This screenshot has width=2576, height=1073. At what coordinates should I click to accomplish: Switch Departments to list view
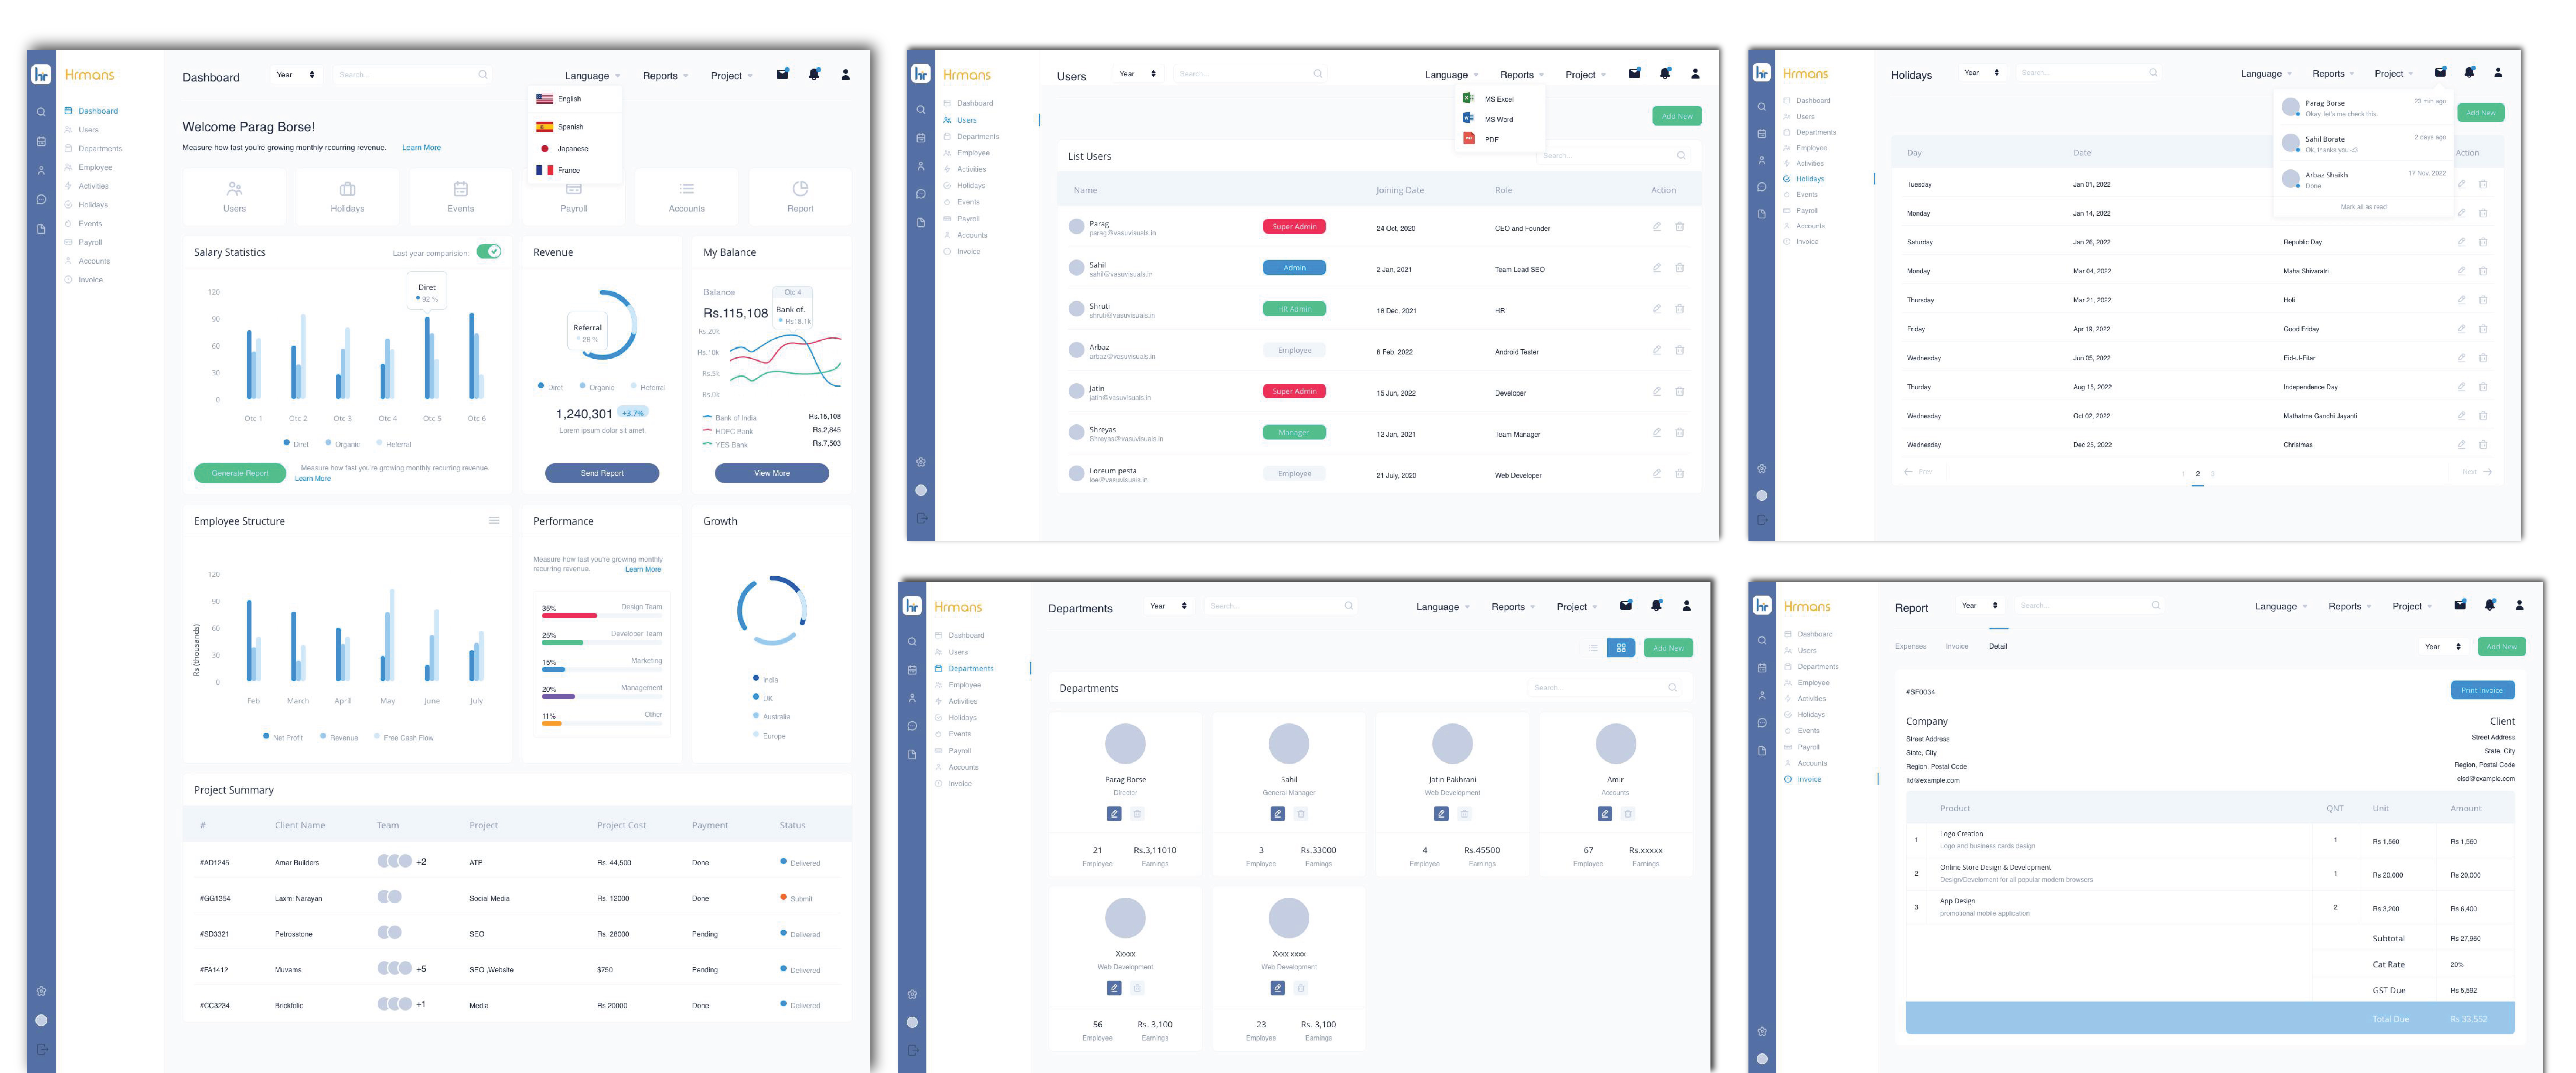coord(1593,648)
